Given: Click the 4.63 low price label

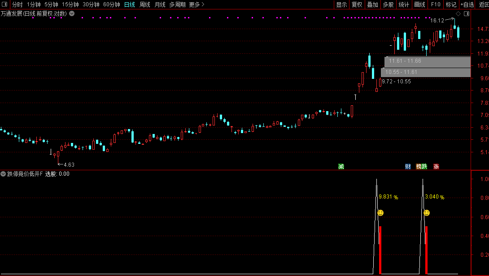Looking at the screenshot, I should (x=69, y=165).
